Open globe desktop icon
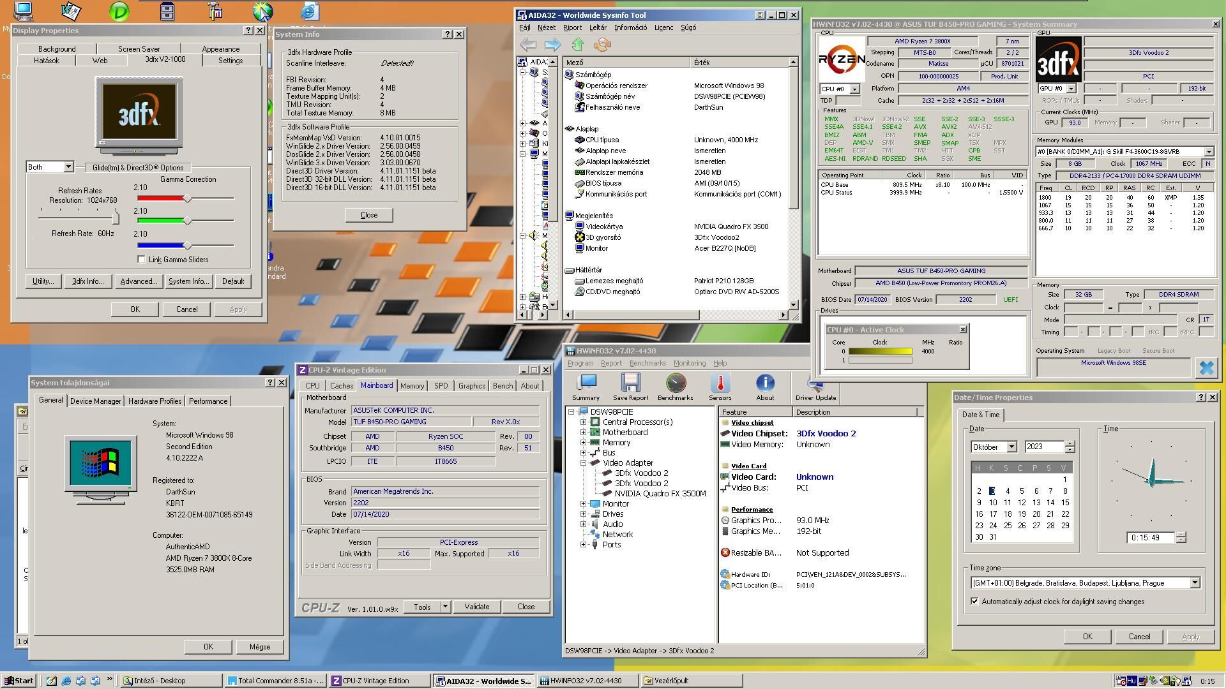The height and width of the screenshot is (689, 1226). pos(262,11)
